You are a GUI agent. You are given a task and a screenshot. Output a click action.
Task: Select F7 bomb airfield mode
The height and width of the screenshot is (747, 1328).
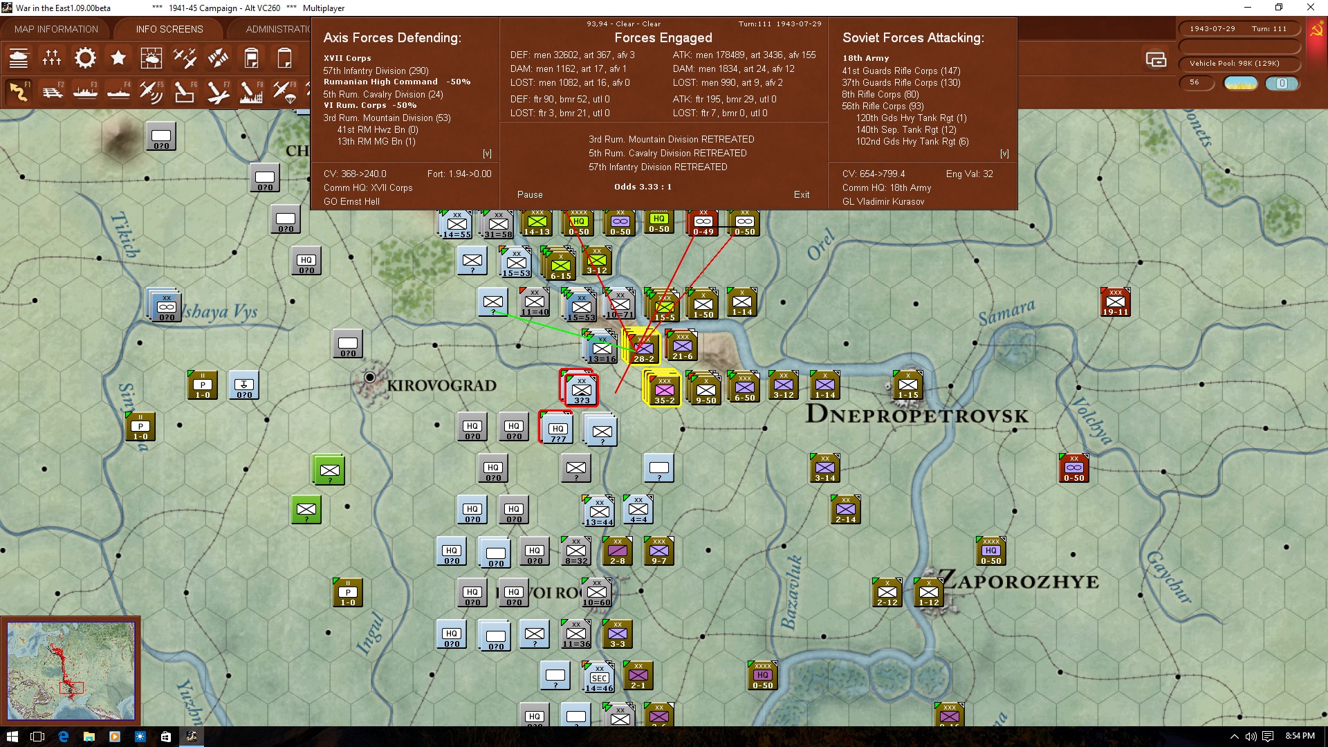[x=218, y=91]
